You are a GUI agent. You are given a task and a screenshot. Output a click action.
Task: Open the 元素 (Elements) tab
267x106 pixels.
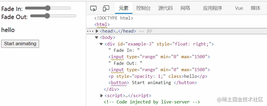tap(124, 8)
